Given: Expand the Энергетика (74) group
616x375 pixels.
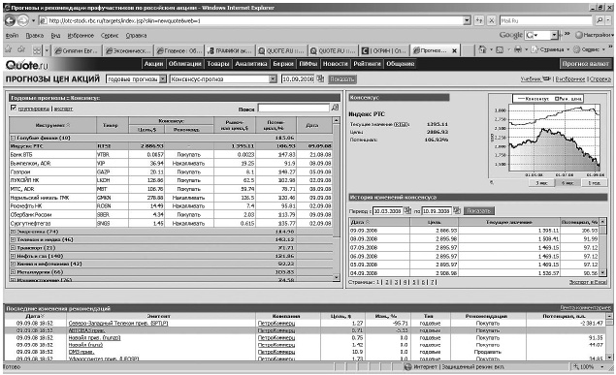Looking at the screenshot, I should point(13,232).
